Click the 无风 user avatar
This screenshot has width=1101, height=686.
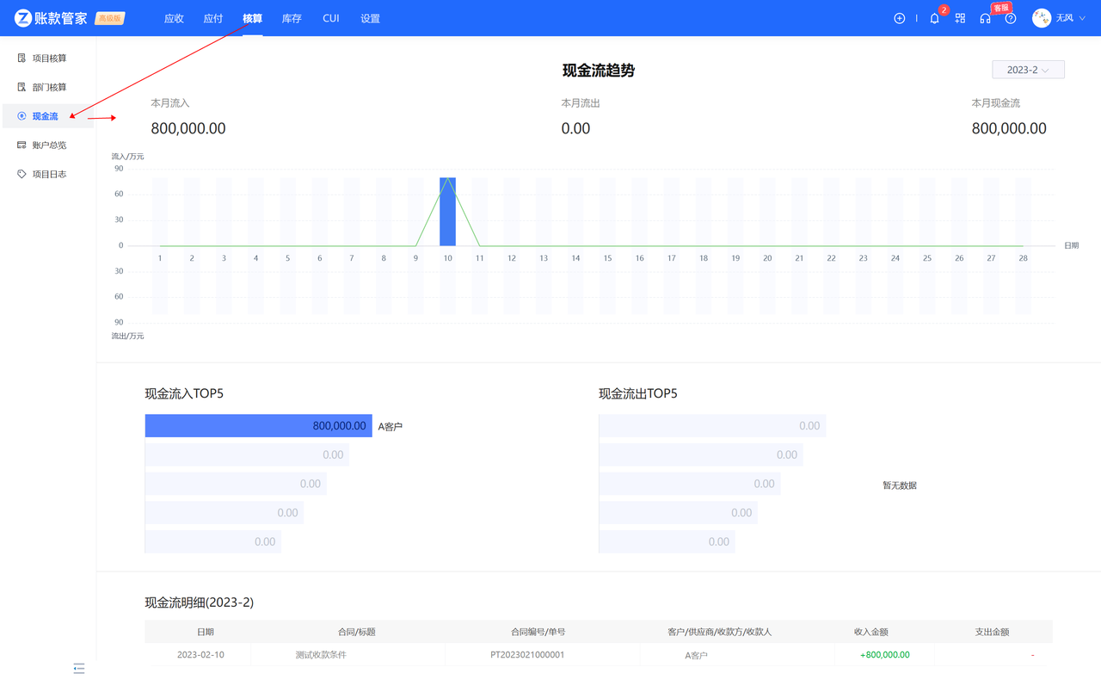point(1041,18)
